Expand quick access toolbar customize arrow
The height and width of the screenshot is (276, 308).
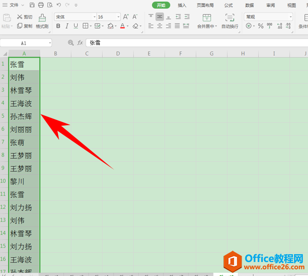pyautogui.click(x=76, y=5)
